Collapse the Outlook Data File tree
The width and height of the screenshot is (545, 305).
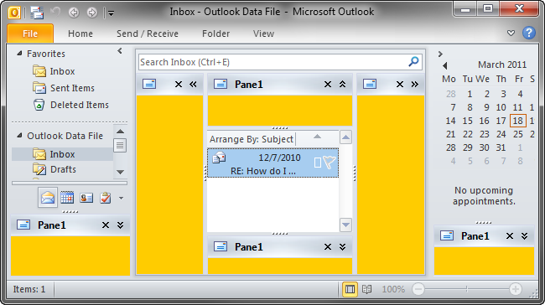19,136
